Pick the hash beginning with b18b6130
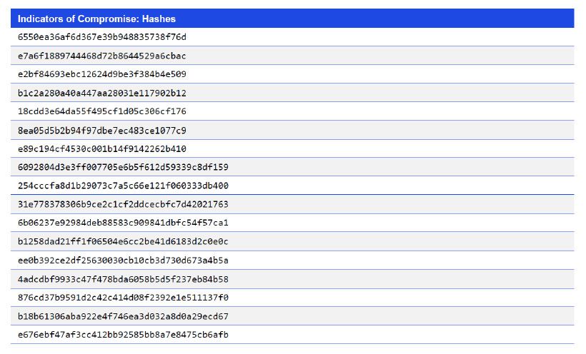 [x=123, y=315]
